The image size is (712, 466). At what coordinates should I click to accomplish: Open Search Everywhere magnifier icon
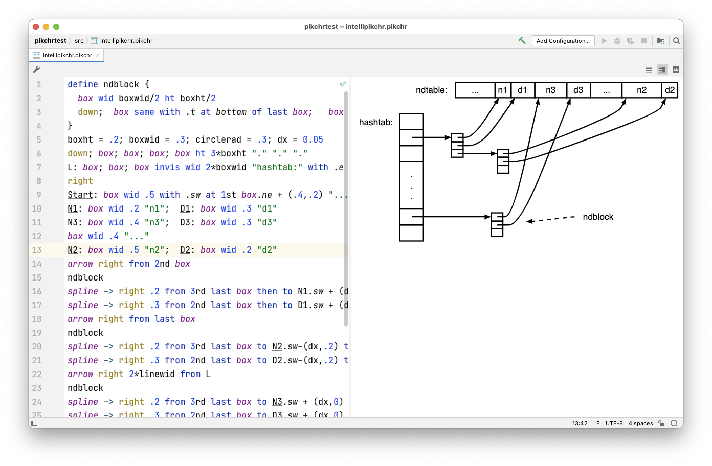[x=676, y=41]
